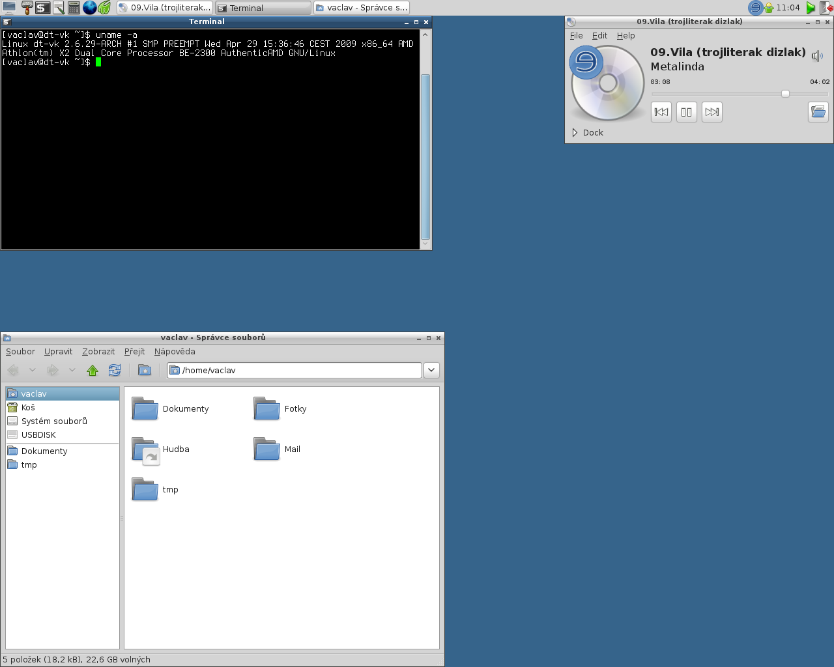Skip to the next track
This screenshot has height=667, width=834.
(712, 112)
